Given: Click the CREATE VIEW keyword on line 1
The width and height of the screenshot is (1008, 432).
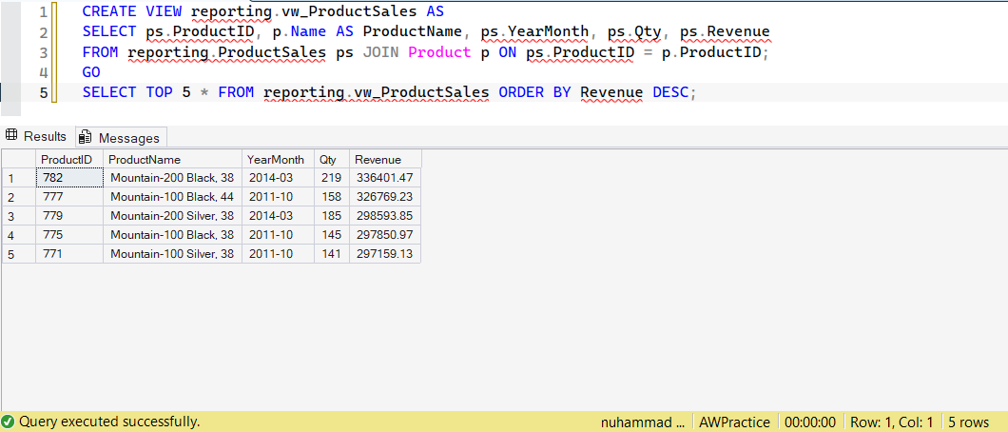Looking at the screenshot, I should [132, 11].
